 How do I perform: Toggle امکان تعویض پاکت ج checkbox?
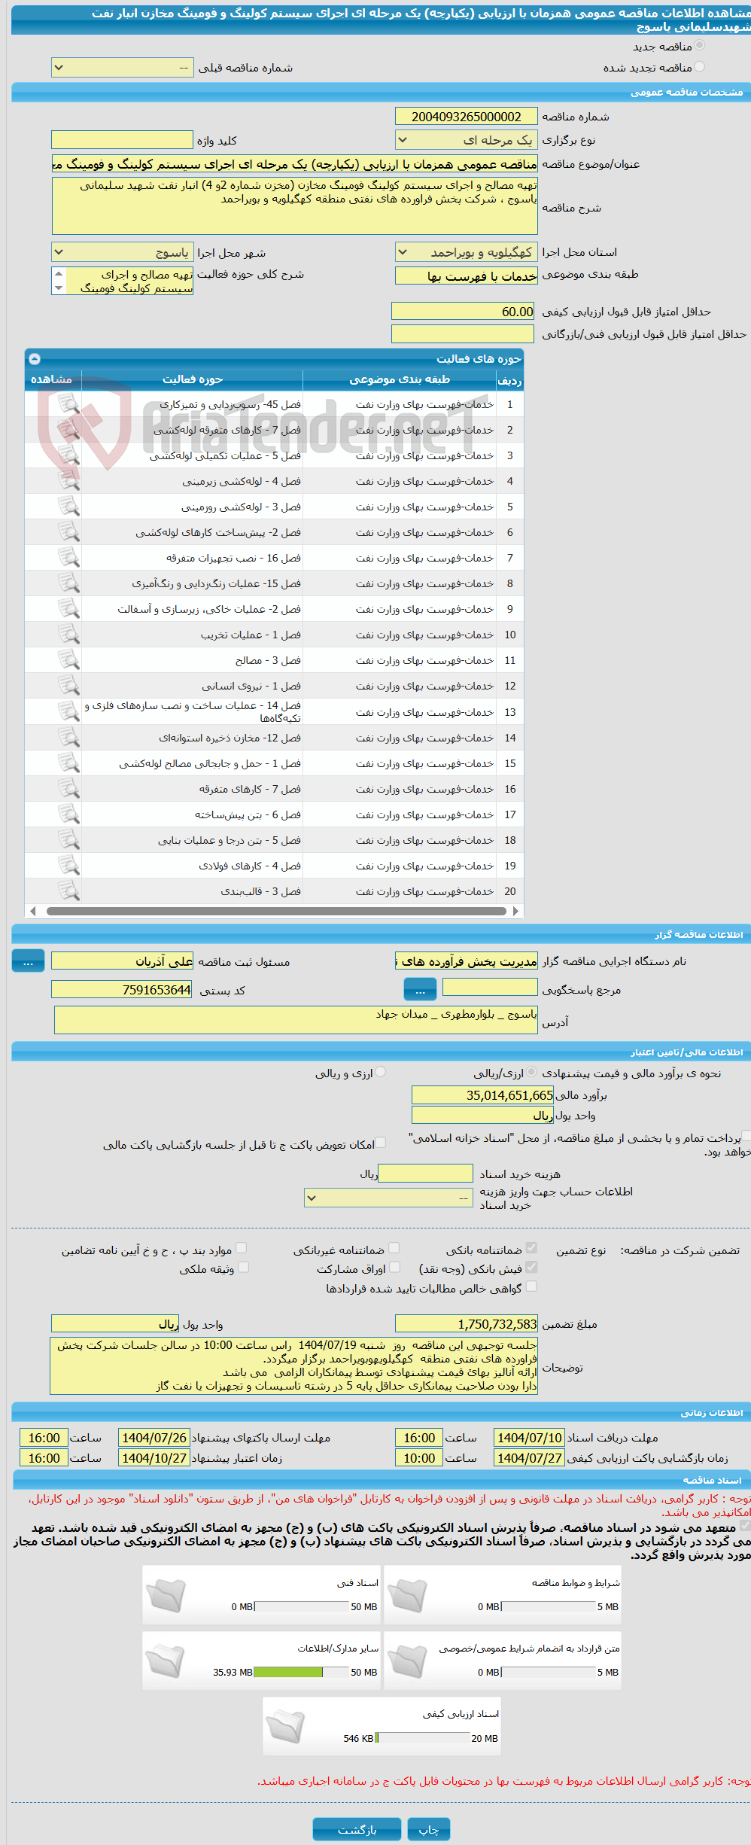click(x=381, y=1143)
